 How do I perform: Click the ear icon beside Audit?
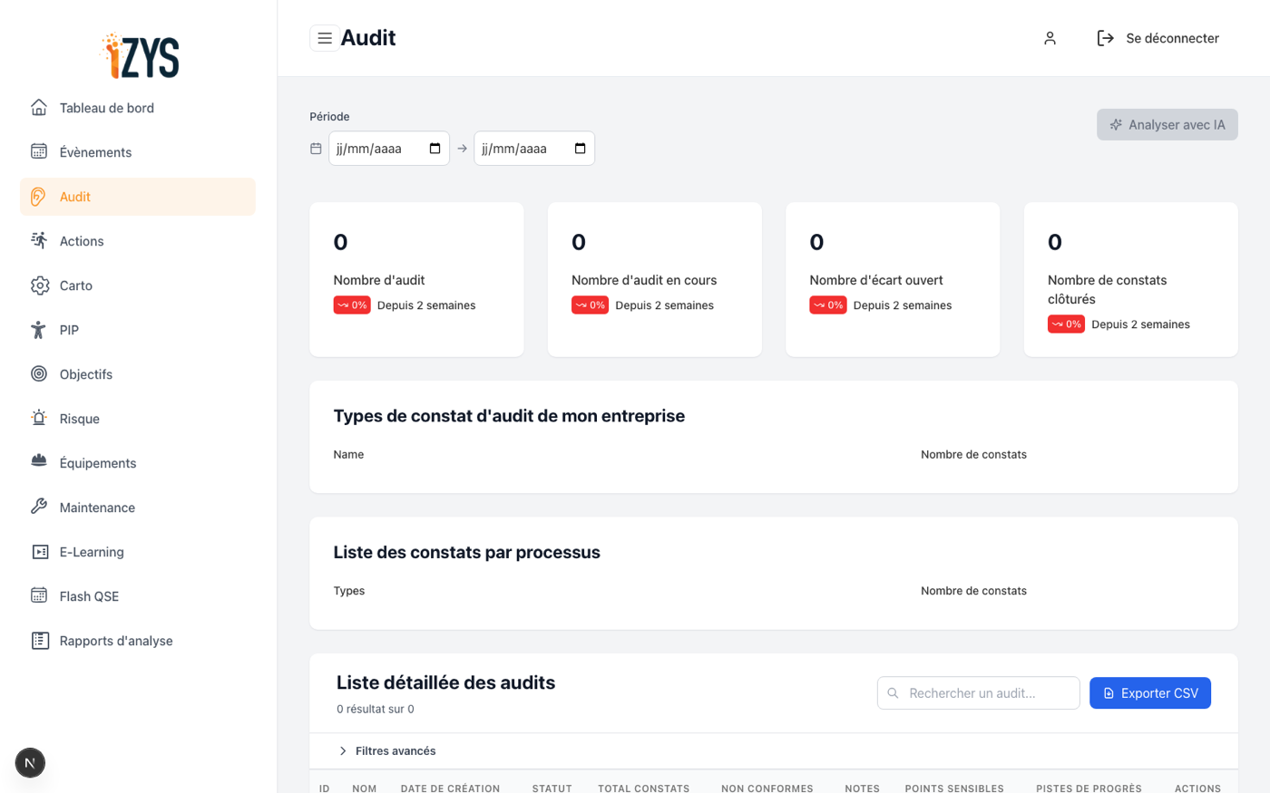click(39, 197)
